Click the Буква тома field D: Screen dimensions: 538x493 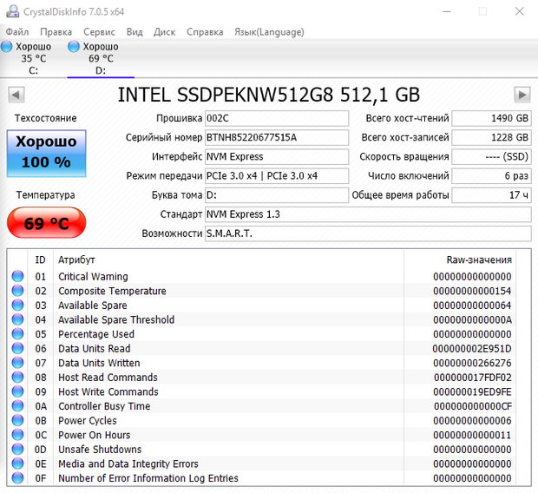click(x=277, y=195)
